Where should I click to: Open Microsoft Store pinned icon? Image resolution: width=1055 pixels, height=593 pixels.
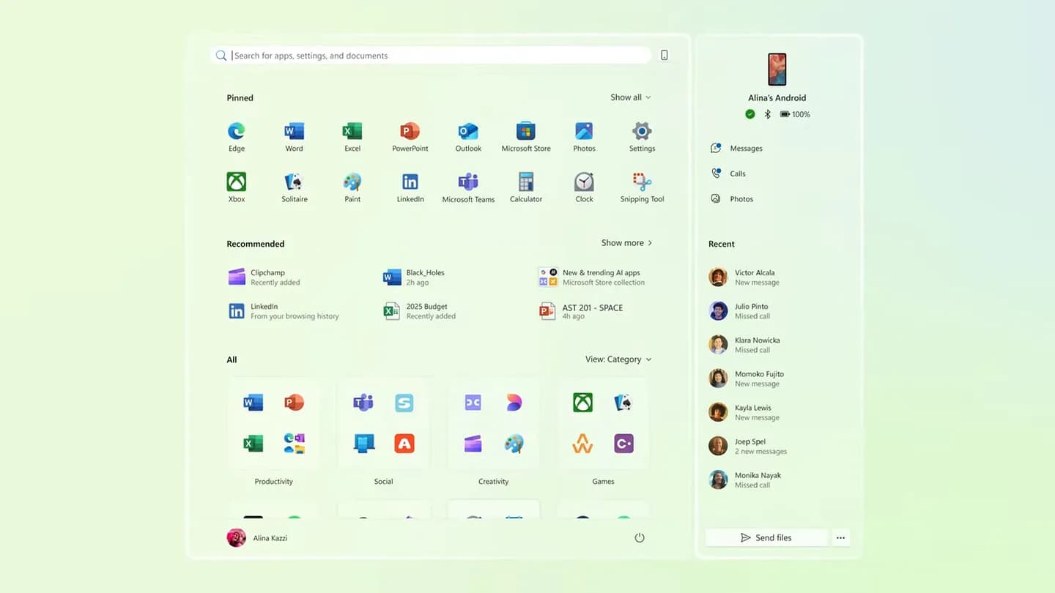point(526,137)
